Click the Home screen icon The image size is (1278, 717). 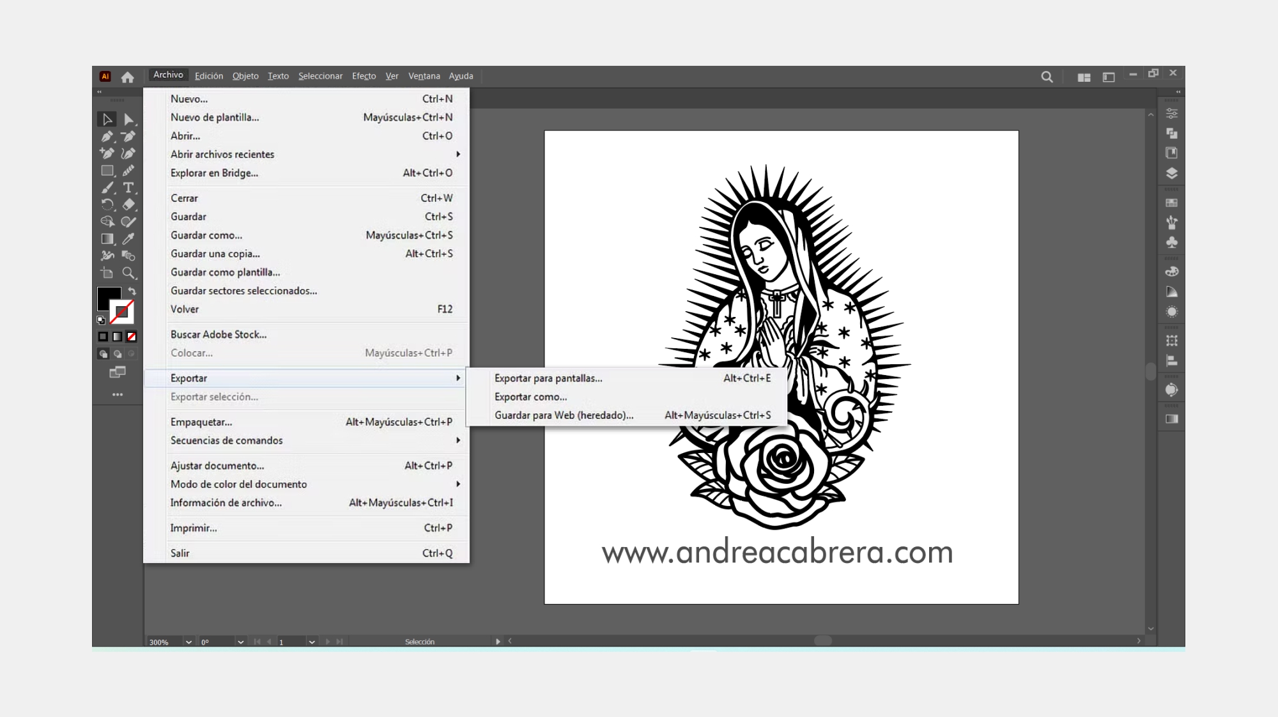point(128,77)
